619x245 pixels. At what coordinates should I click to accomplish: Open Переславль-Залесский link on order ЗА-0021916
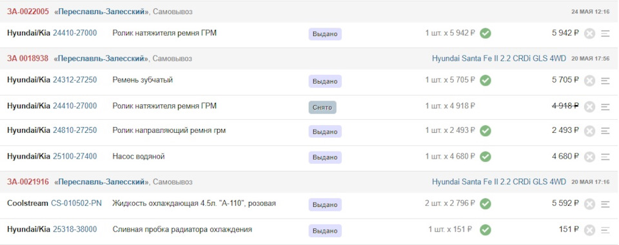click(x=101, y=182)
